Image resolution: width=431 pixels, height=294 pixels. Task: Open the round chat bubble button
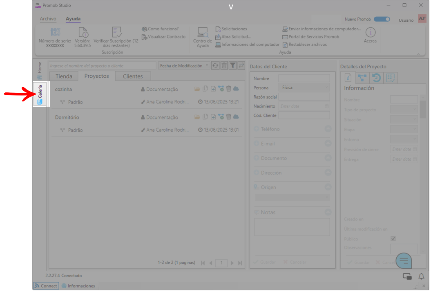tap(404, 260)
